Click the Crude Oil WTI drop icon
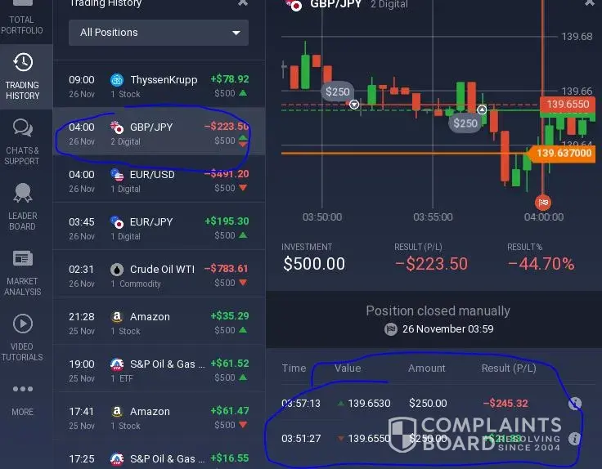The height and width of the screenshot is (469, 602). click(x=117, y=270)
